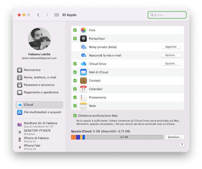Click the dark blue storage bar segment
The width and height of the screenshot is (202, 169).
[x=78, y=137]
